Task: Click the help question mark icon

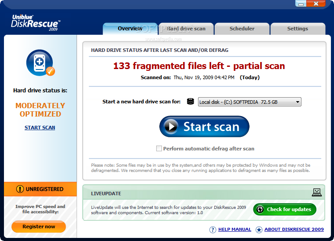Action: pyautogui.click(x=213, y=230)
